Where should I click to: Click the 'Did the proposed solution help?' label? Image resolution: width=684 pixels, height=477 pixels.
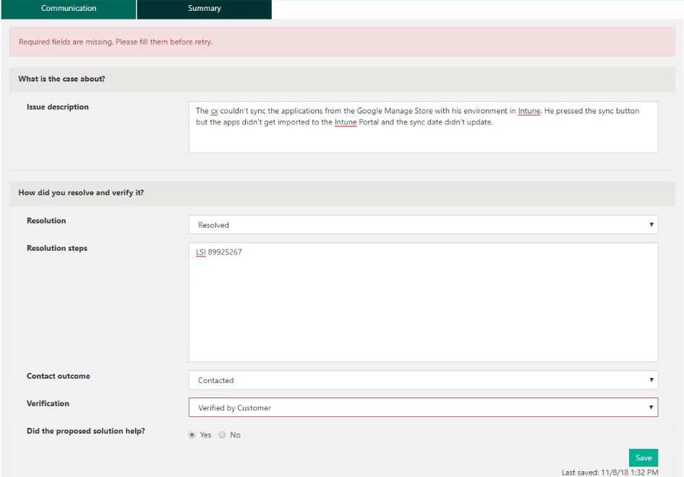[86, 431]
